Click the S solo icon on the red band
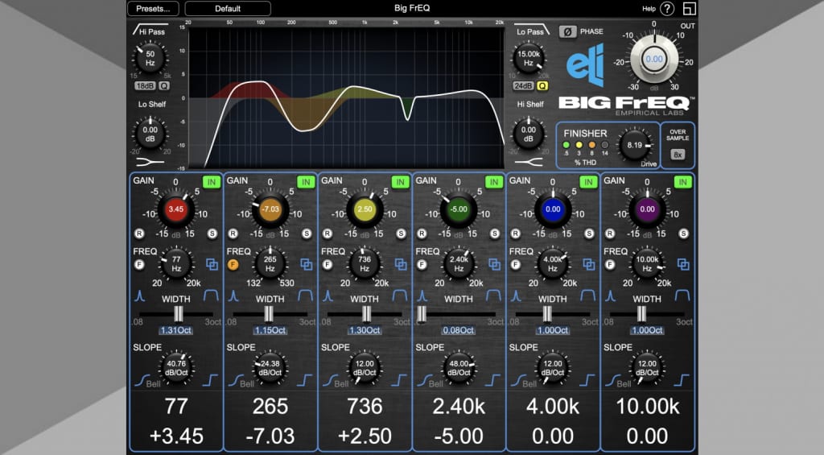The image size is (824, 455). 212,234
